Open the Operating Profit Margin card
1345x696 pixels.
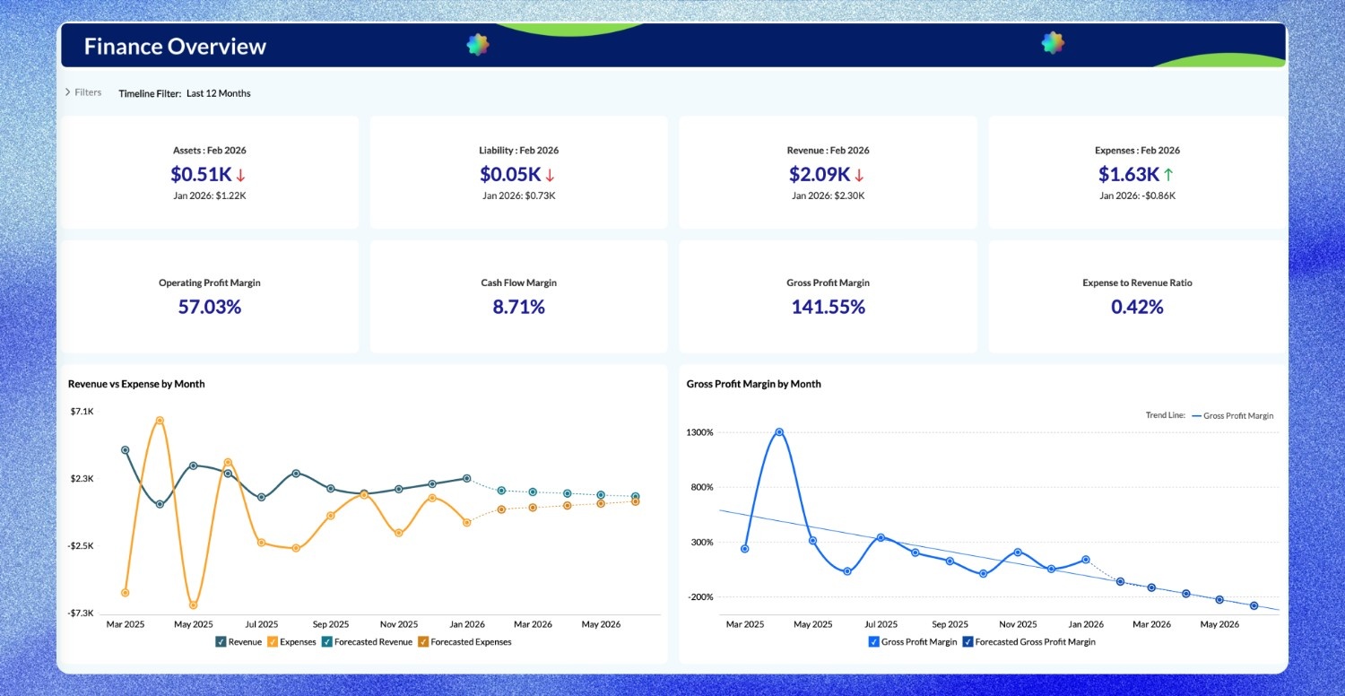point(208,297)
